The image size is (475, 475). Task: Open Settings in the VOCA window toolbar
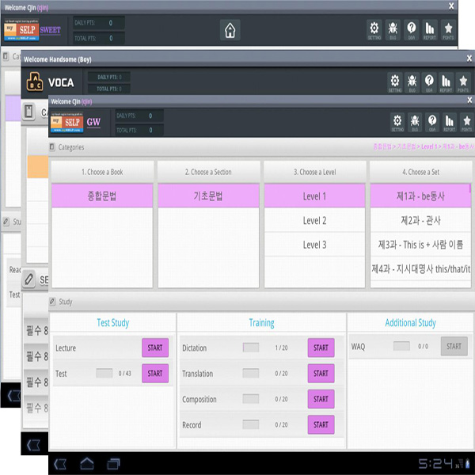point(395,82)
